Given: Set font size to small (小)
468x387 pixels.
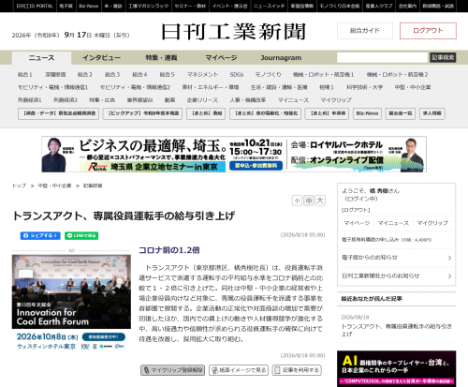Looking at the screenshot, I should [297, 201].
